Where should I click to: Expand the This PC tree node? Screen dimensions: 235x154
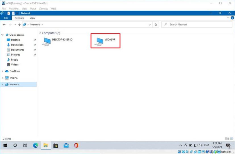(x=2, y=78)
